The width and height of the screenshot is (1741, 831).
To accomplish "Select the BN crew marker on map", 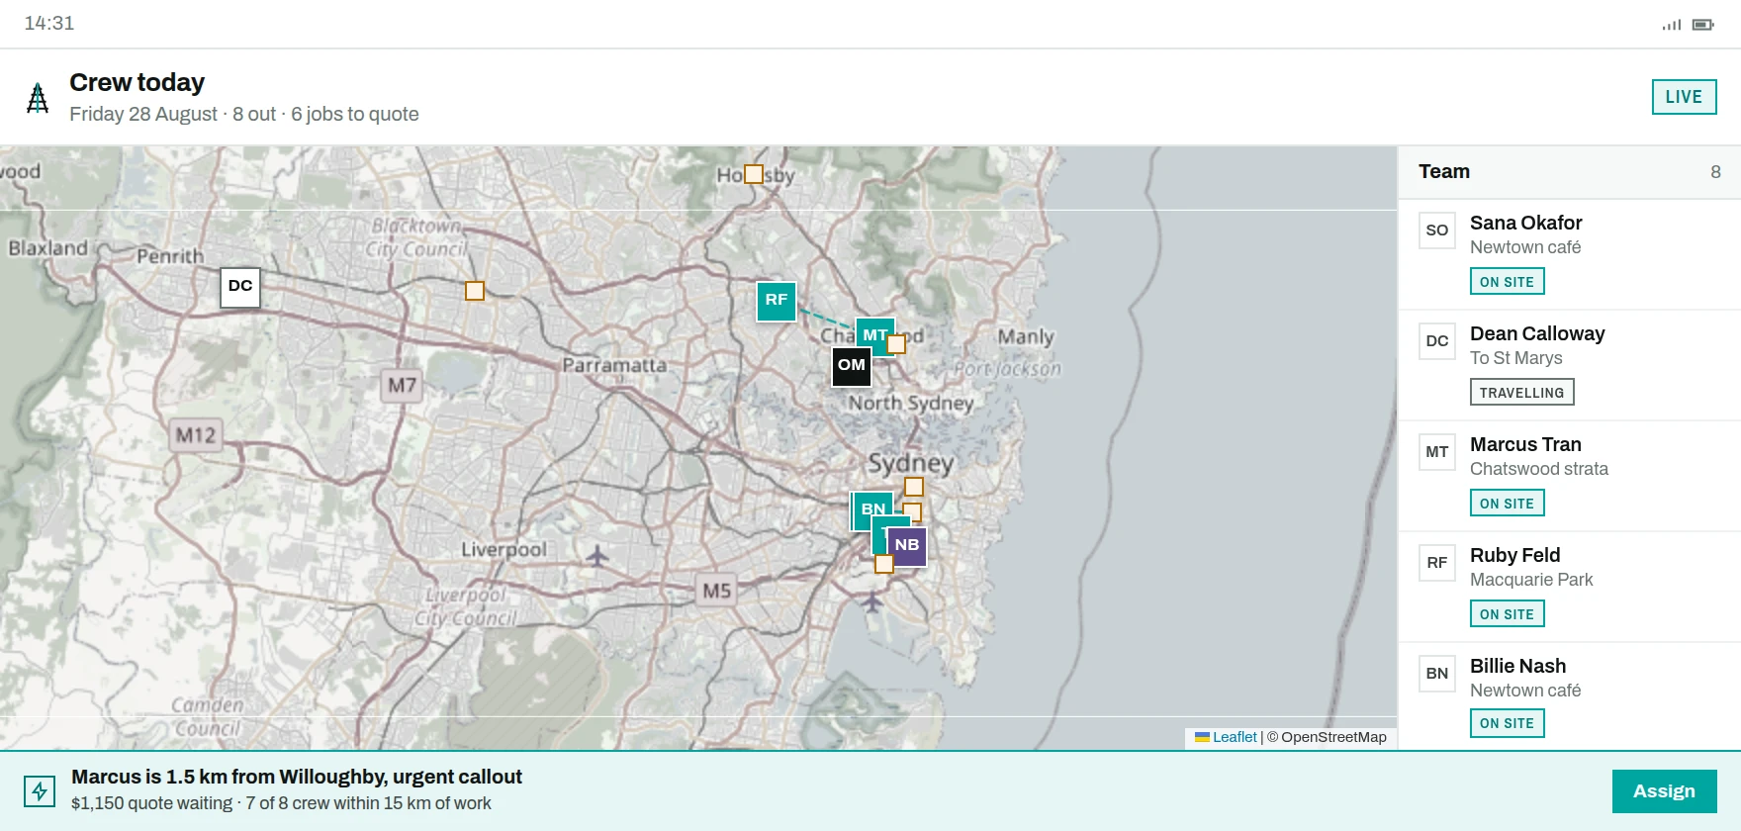I will (x=872, y=510).
